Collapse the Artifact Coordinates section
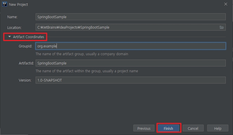Image resolution: width=233 pixels, height=135 pixels. (x=10, y=37)
